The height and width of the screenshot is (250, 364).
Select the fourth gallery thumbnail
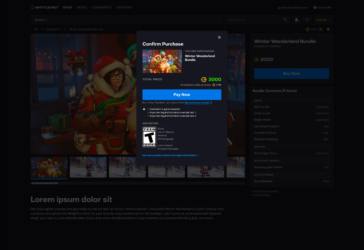[x=167, y=167]
